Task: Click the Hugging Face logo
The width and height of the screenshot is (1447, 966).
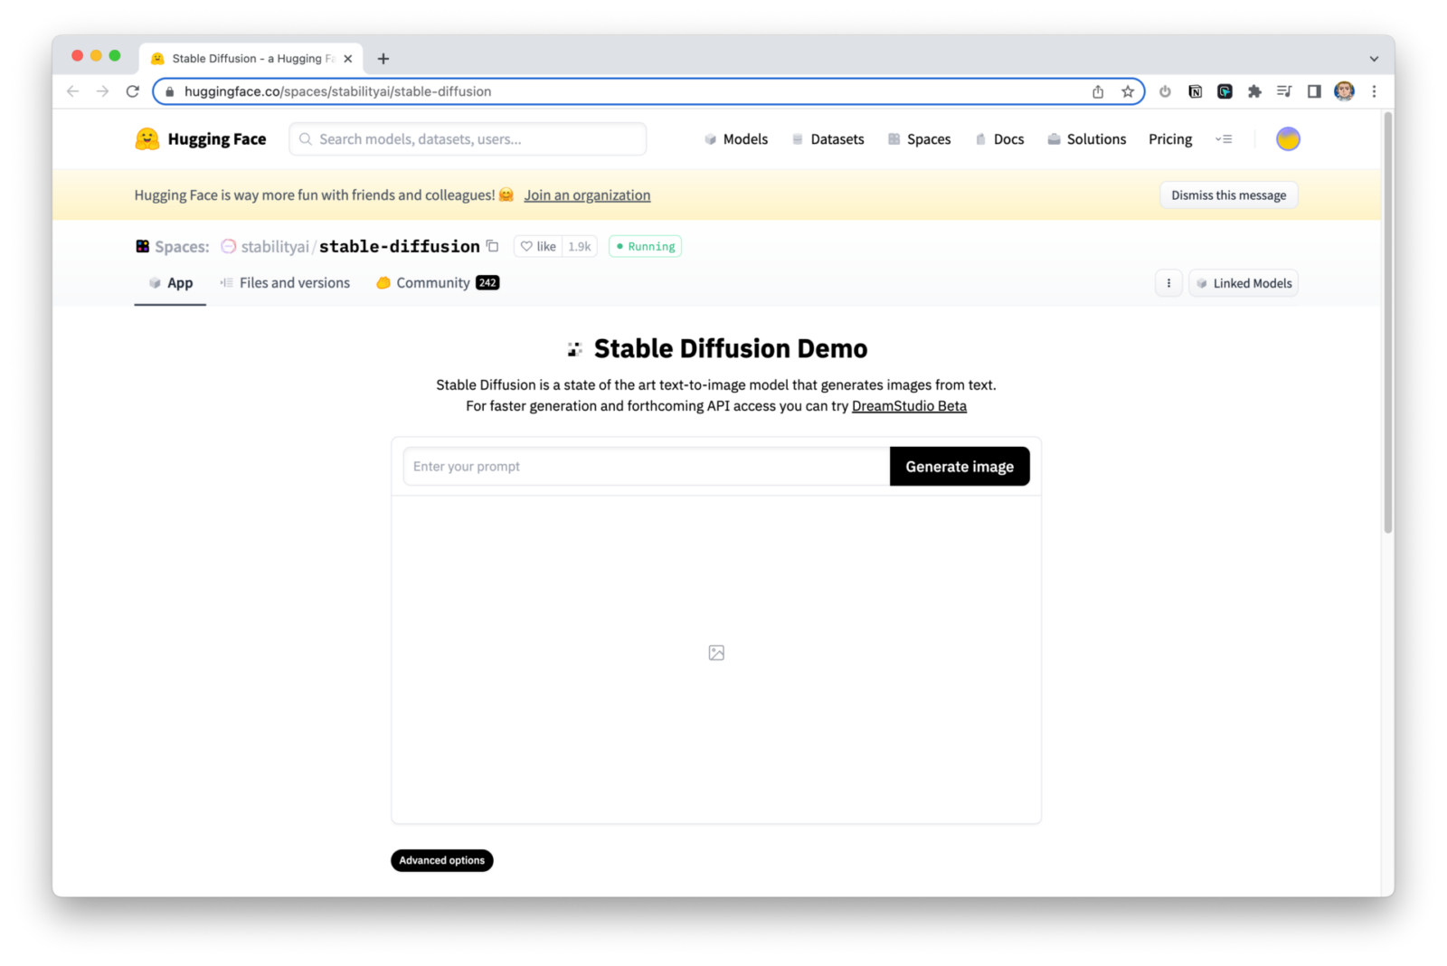Action: pyautogui.click(x=200, y=138)
